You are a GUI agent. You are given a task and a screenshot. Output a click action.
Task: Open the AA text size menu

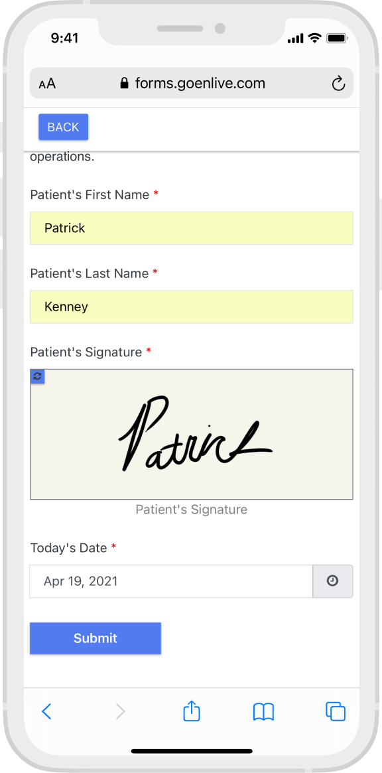[x=47, y=84]
